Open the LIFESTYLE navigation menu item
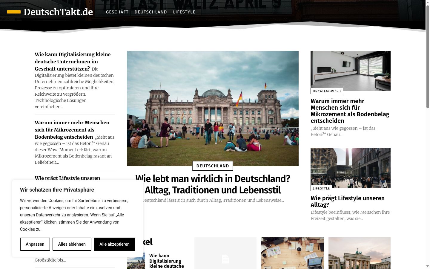The image size is (430, 269). 184,12
